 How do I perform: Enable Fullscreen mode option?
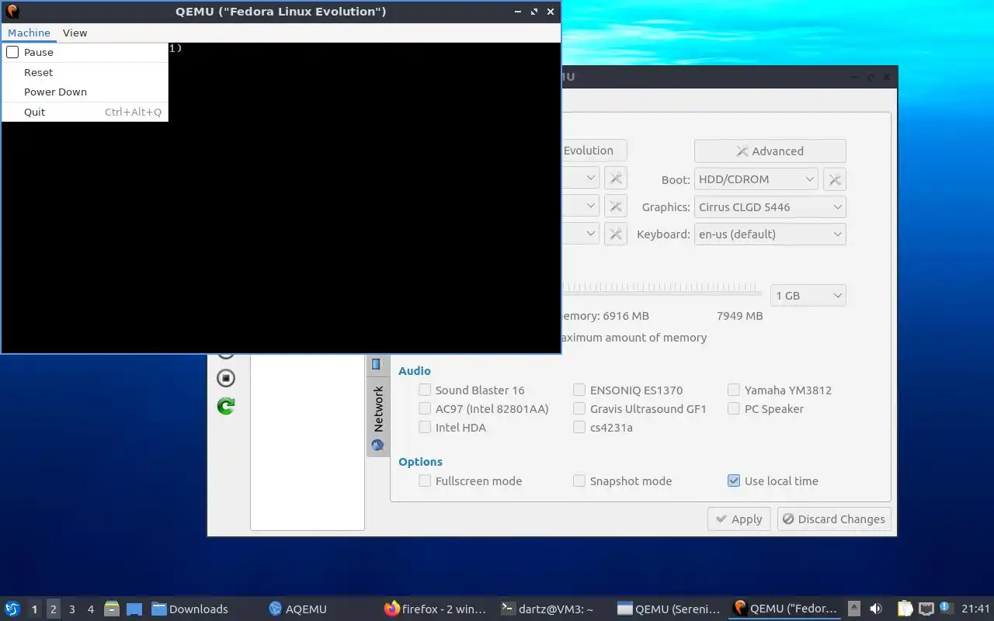point(425,481)
